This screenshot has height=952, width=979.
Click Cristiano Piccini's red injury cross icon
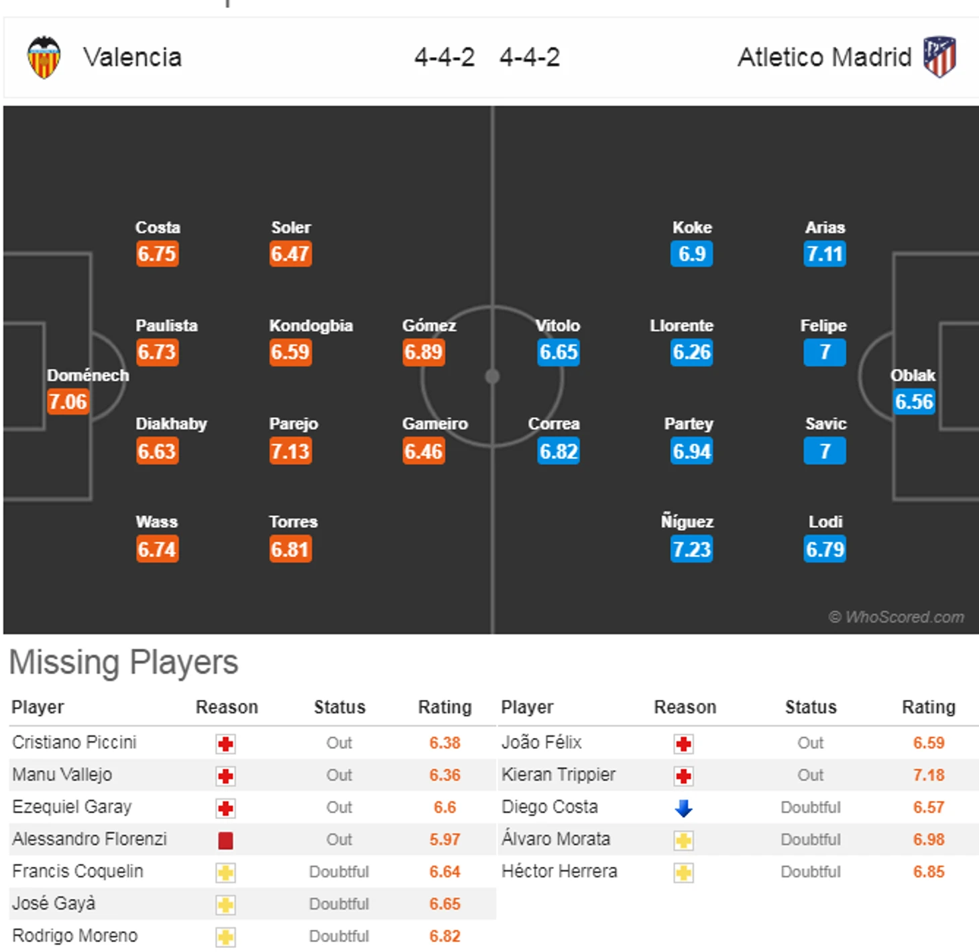225,743
